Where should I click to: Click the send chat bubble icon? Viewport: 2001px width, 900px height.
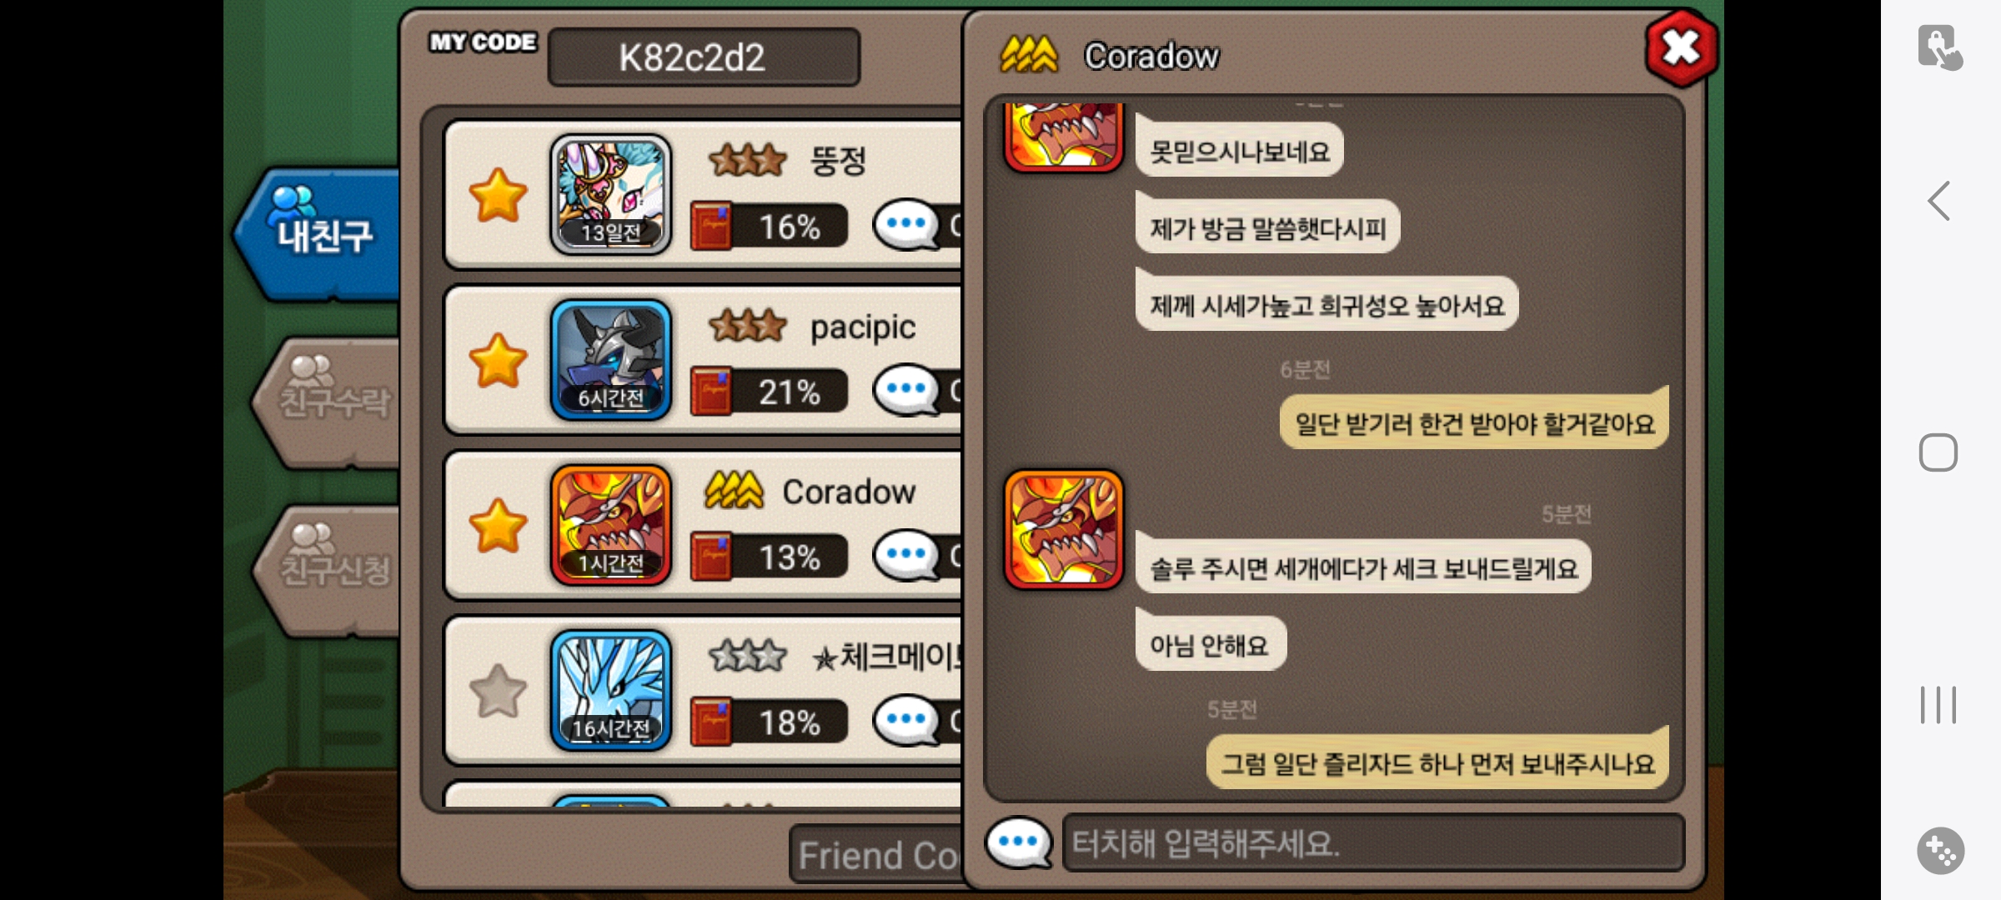[1018, 842]
